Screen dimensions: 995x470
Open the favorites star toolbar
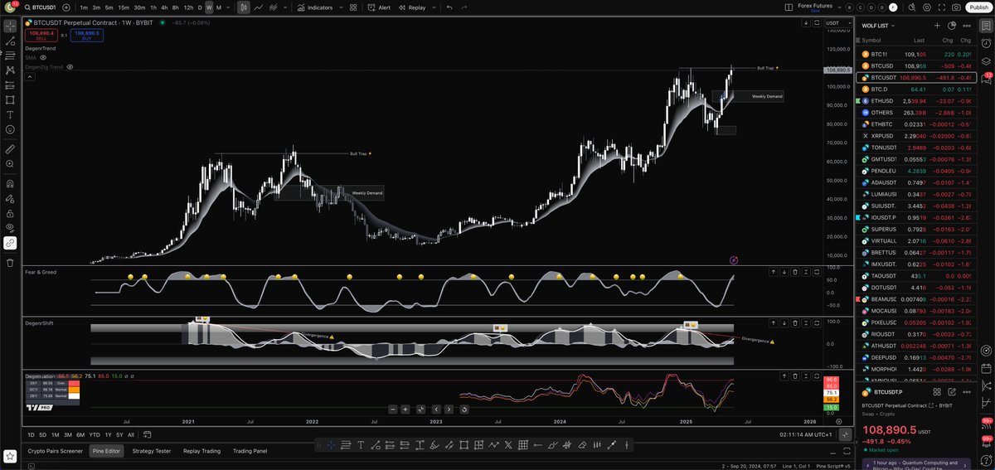10,455
